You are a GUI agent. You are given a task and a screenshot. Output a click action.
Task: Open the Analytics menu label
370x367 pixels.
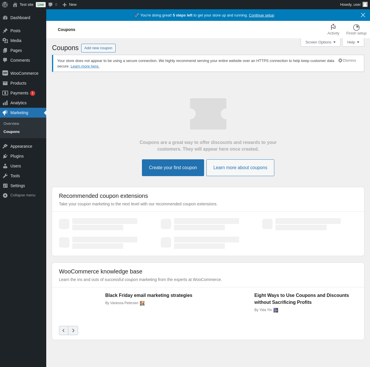[18, 103]
